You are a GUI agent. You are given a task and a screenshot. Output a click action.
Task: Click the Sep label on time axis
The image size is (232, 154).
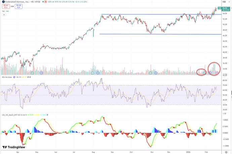point(112,152)
